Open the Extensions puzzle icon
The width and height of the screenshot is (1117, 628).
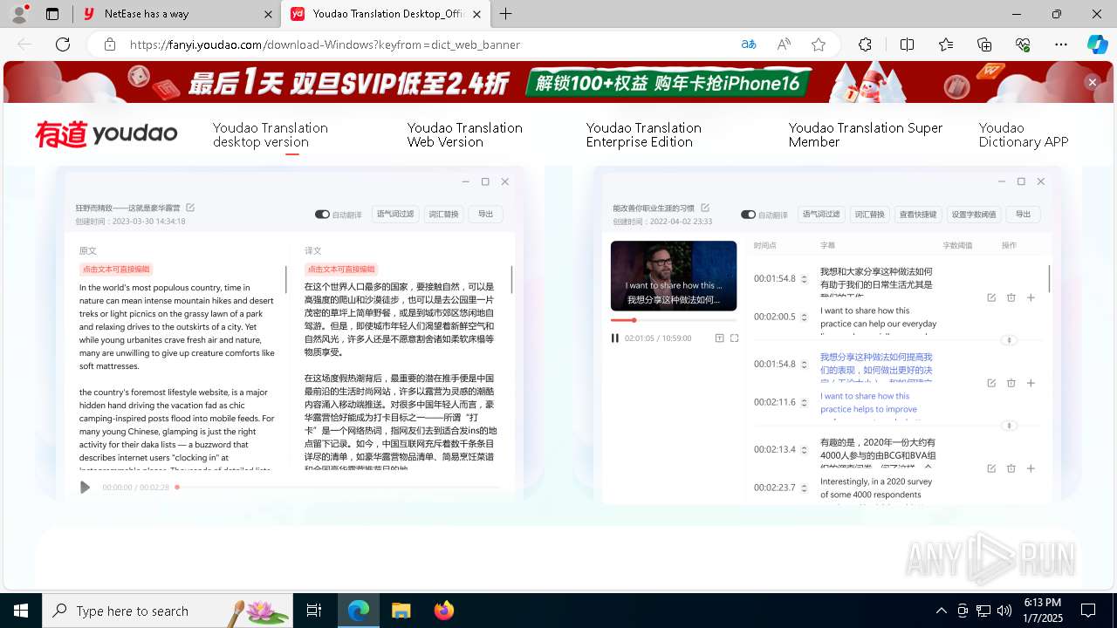(x=865, y=44)
